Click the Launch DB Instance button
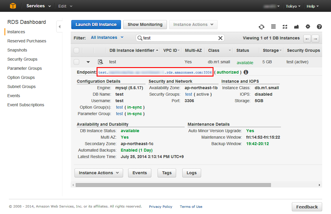Image resolution: width=331 pixels, height=214 pixels. coord(96,24)
